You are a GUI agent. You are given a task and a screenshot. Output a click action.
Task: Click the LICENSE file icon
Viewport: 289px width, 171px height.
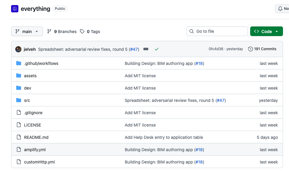pos(19,125)
